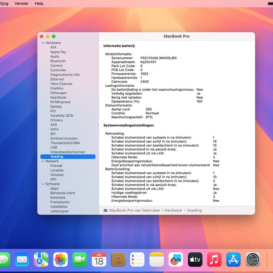Viewport: 273px width, 273px height.
Task: Launch Music from the Dock
Action: tap(214, 259)
